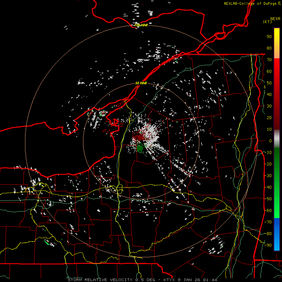Click the -10 value on velocity scale
This screenshot has height=282, width=282.
coord(268,153)
